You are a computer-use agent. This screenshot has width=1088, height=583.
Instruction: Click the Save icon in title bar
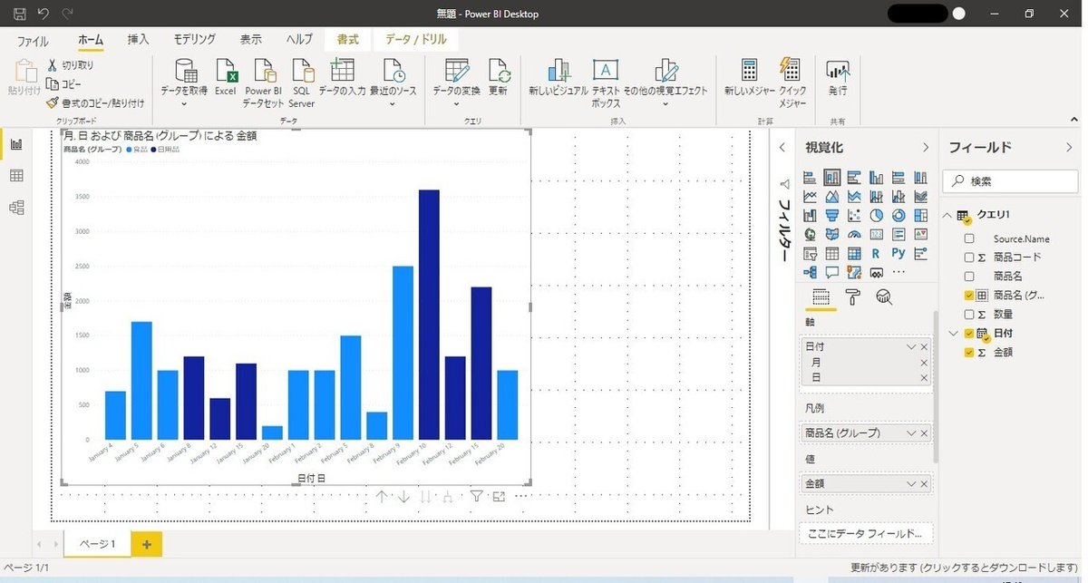19,14
